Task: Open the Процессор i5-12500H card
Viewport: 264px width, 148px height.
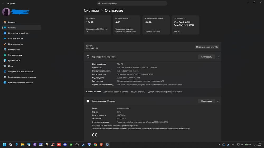Action: point(185,25)
